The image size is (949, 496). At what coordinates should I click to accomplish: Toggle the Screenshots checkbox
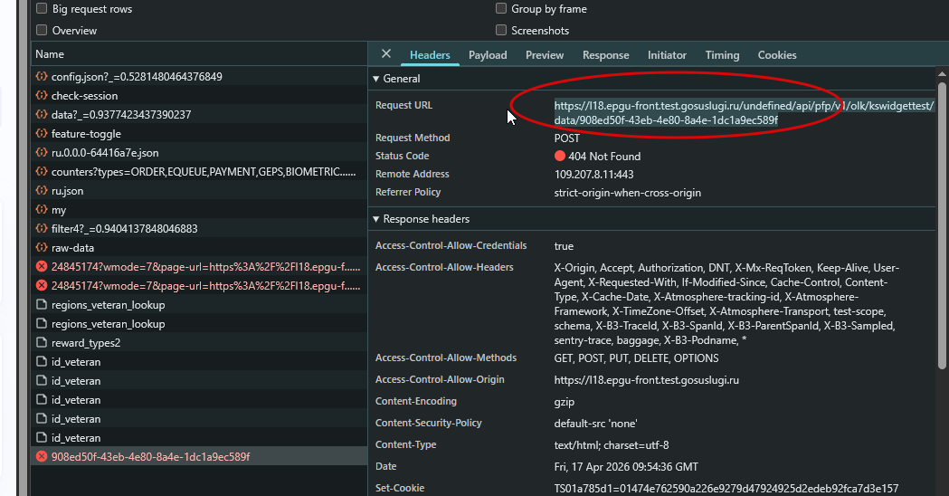click(501, 30)
